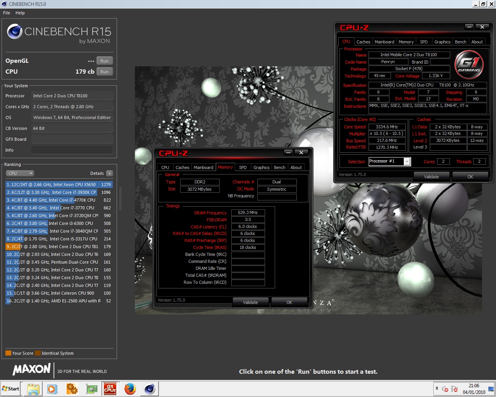Click the Your Score legend swatch
The width and height of the screenshot is (496, 397).
(8, 353)
